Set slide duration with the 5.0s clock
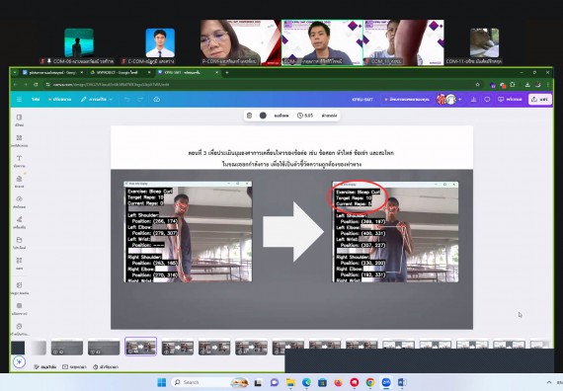Image resolution: width=563 pixels, height=391 pixels. pyautogui.click(x=305, y=116)
